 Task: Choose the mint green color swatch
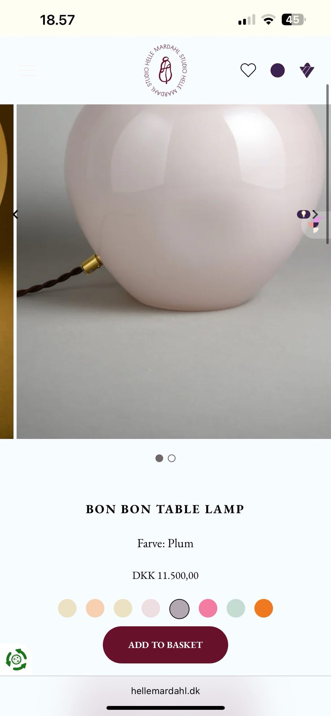pyautogui.click(x=236, y=608)
